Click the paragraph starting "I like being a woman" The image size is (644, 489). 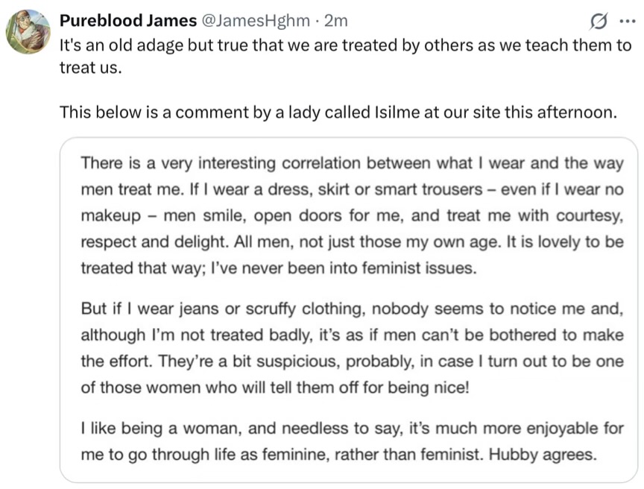[x=353, y=441]
